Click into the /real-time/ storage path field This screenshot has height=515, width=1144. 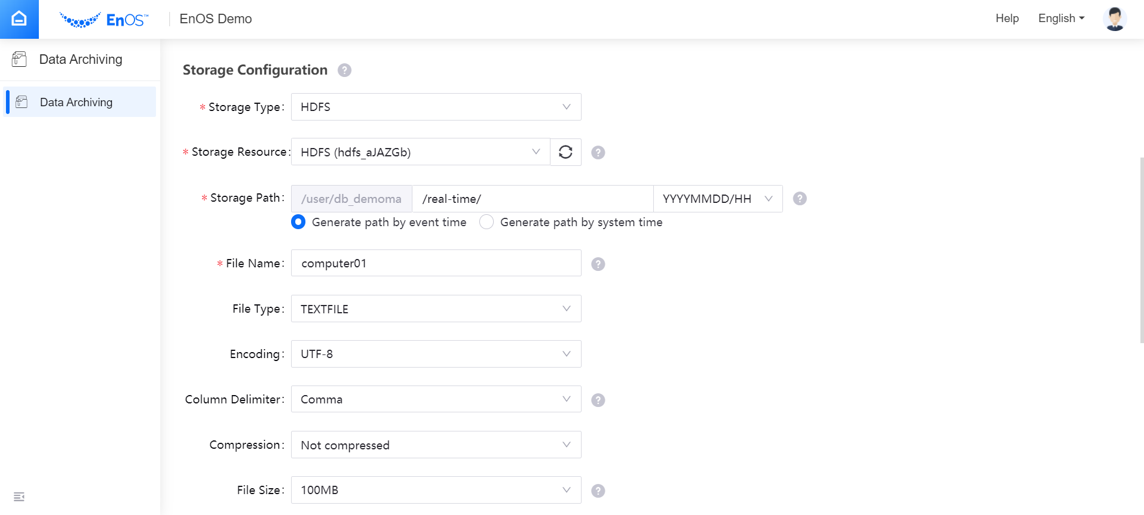(x=533, y=199)
